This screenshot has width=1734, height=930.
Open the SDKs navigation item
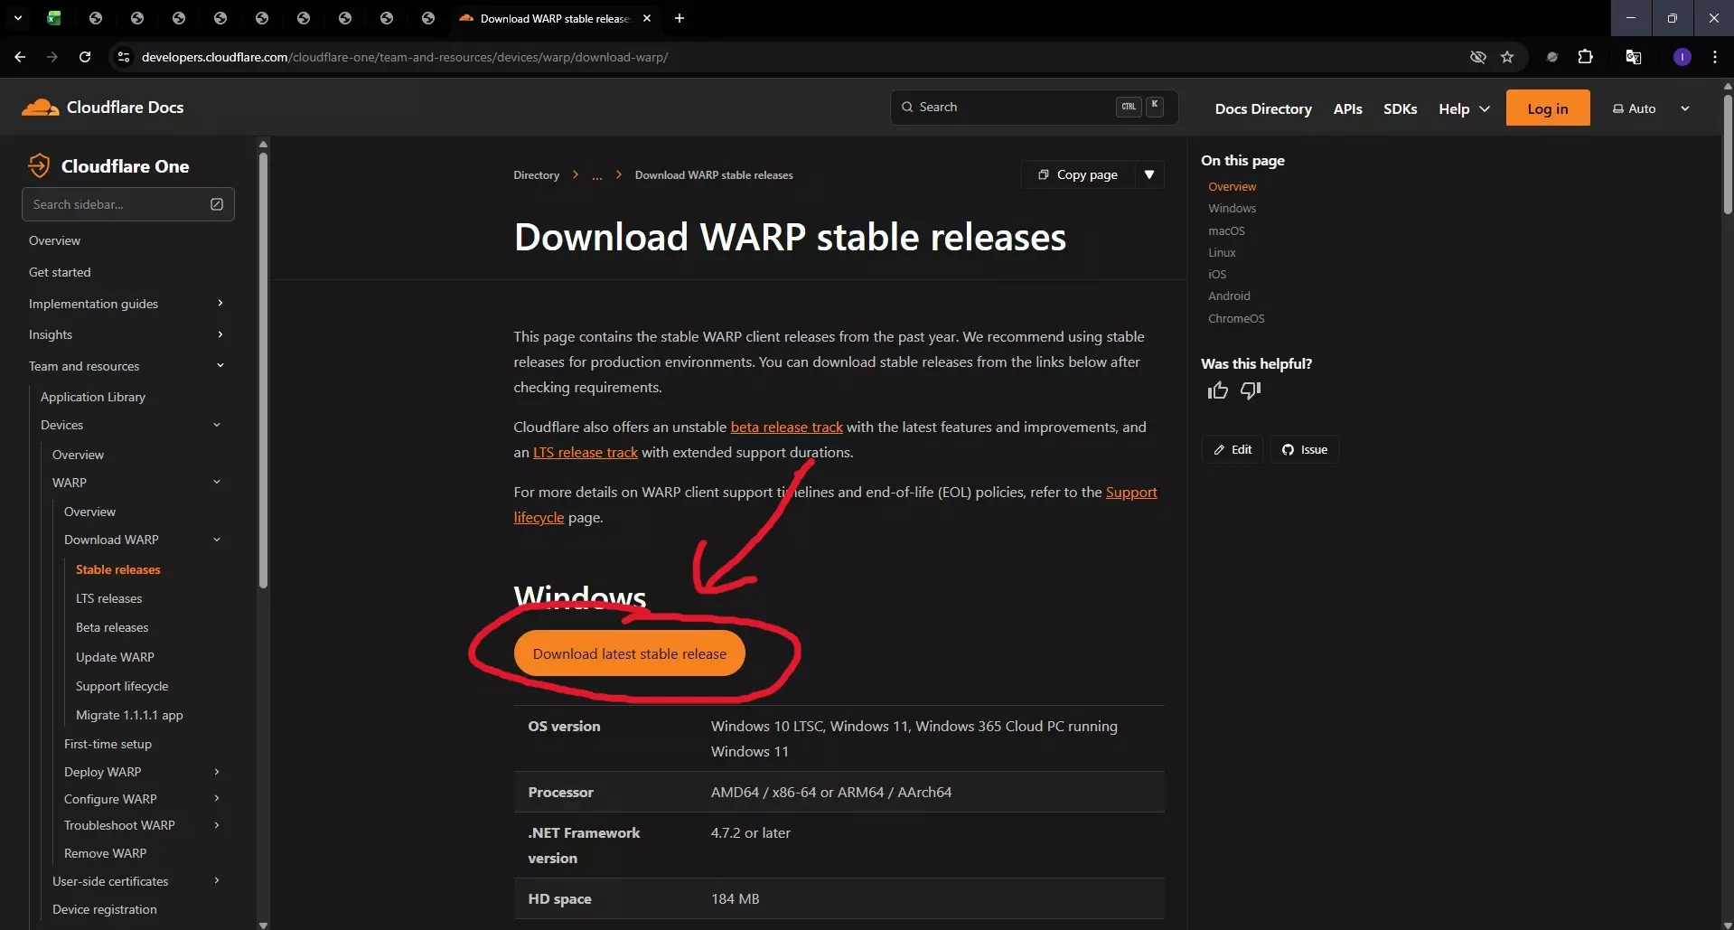click(1401, 108)
